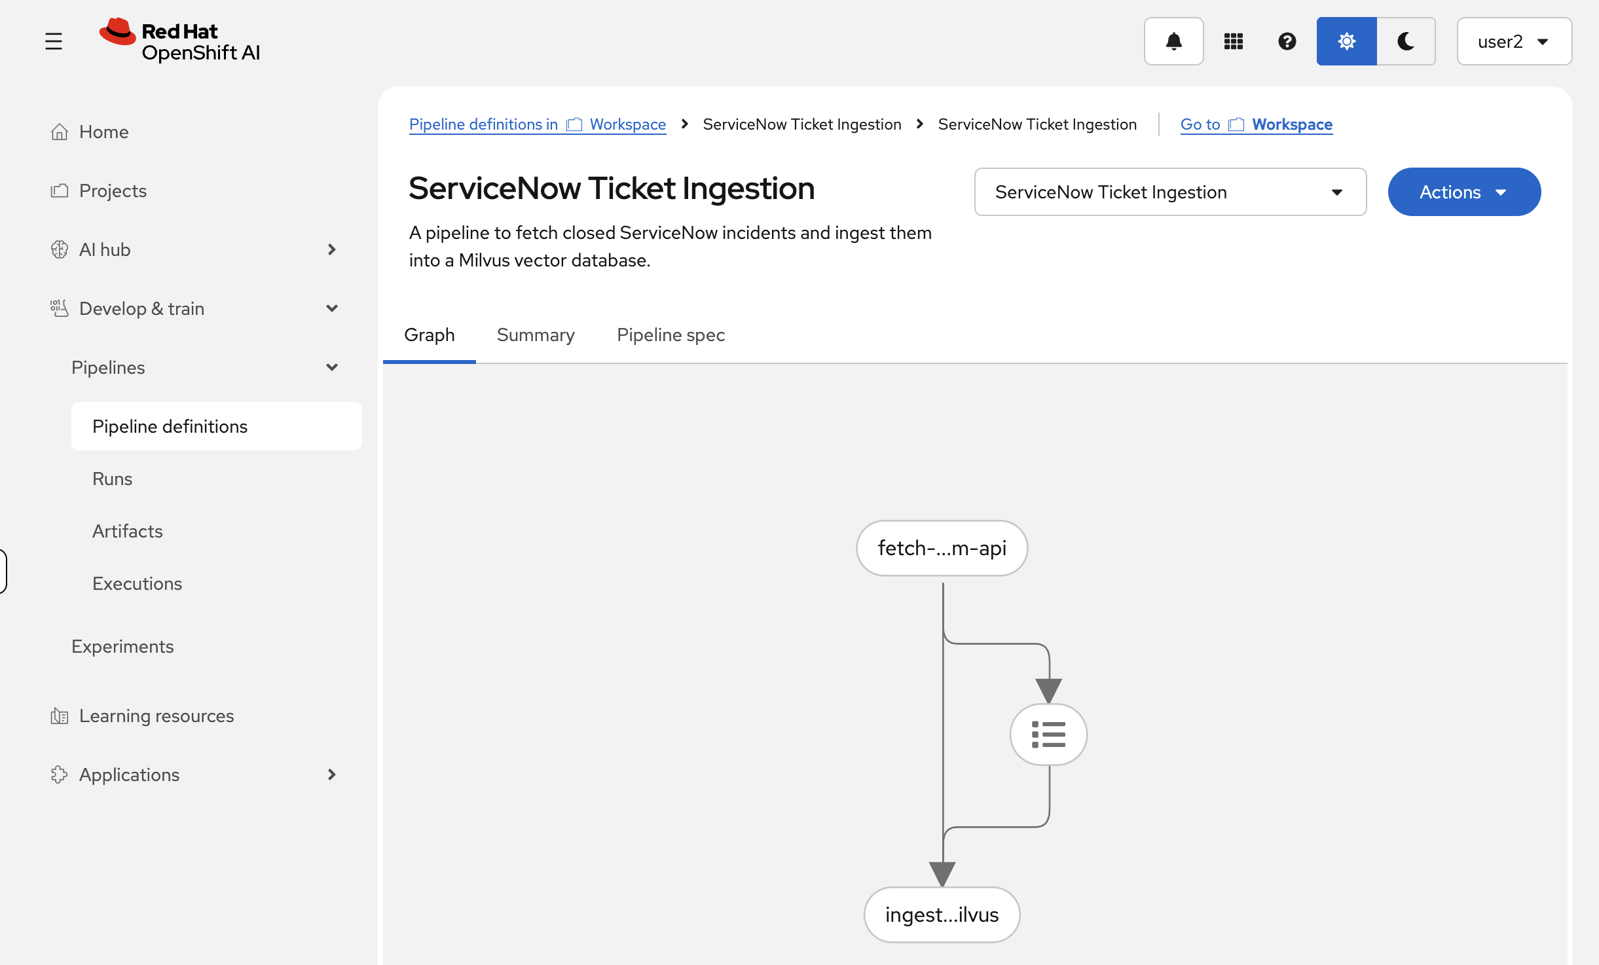The width and height of the screenshot is (1599, 965).
Task: Enable dark mode with moon toggle
Action: [x=1406, y=41]
